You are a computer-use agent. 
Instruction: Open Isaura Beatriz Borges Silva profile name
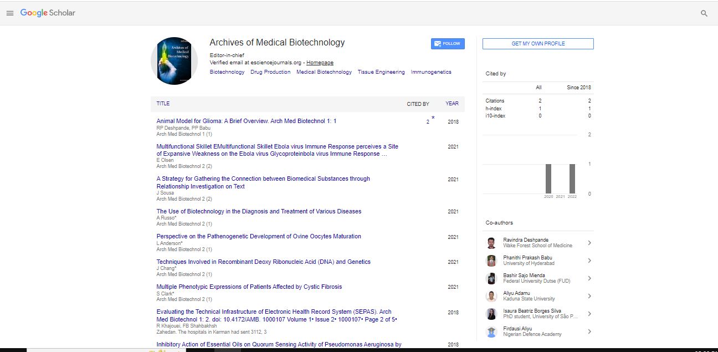click(532, 311)
